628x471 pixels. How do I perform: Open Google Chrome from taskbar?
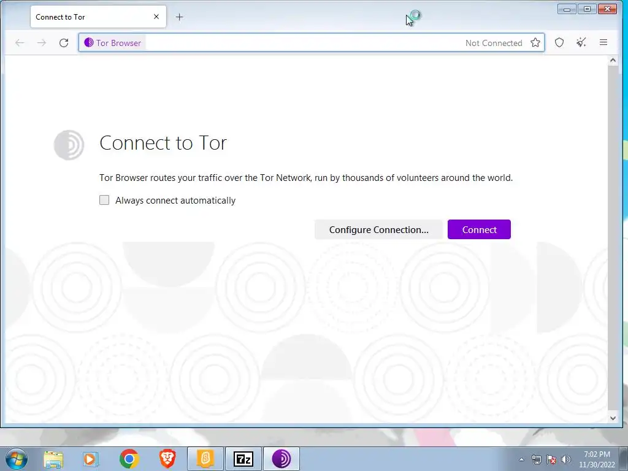tap(129, 459)
